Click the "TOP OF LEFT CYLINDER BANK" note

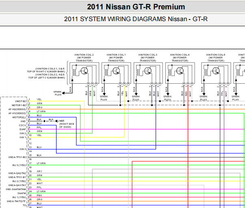(47, 78)
